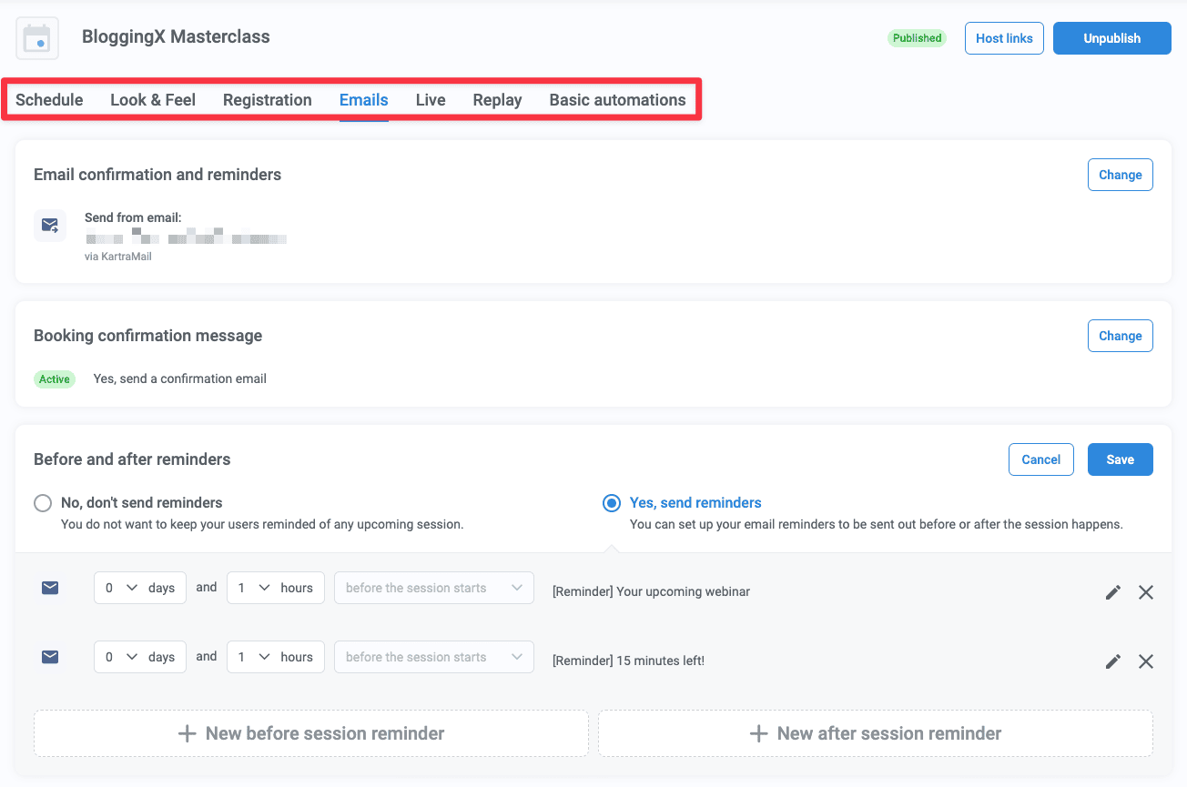Change the Email confirmation and reminders settings

[x=1121, y=175]
